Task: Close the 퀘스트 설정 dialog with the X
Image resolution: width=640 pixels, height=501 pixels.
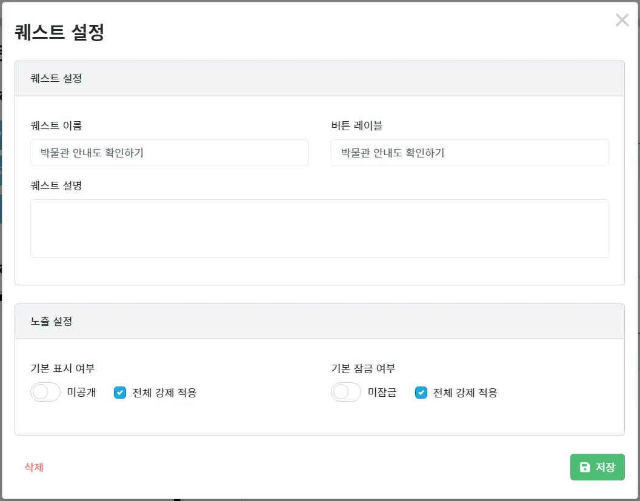Action: [x=622, y=21]
